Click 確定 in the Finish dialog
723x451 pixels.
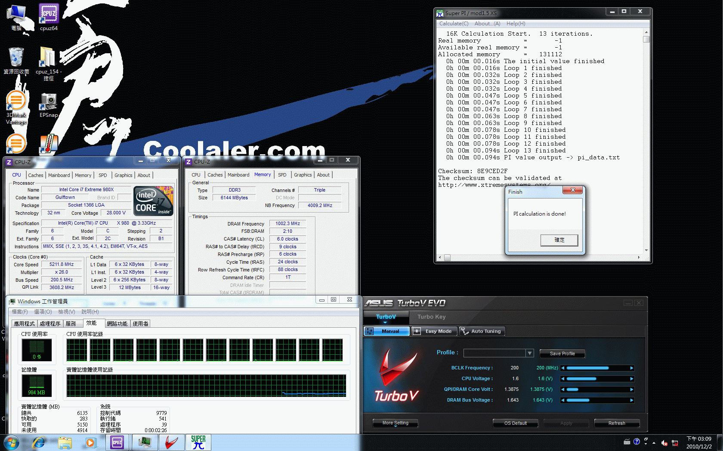pyautogui.click(x=559, y=240)
